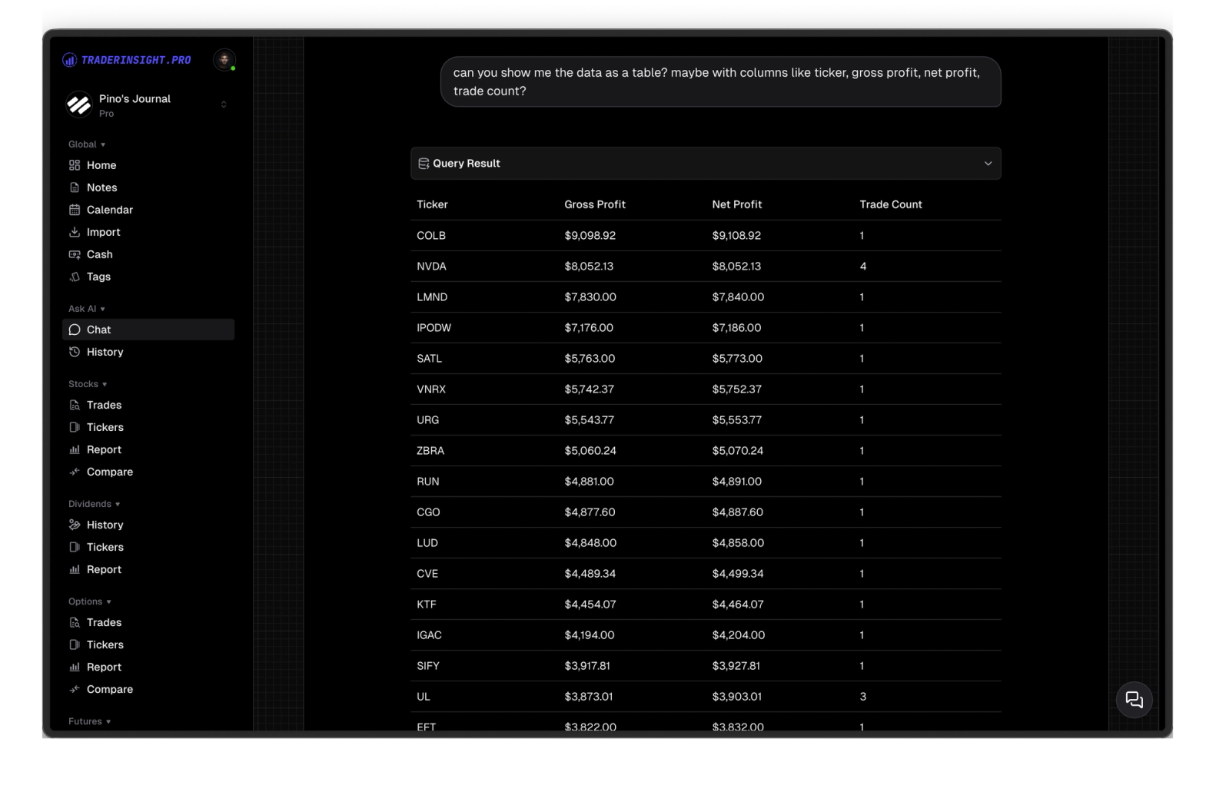Image resolution: width=1216 pixels, height=795 pixels.
Task: Open the user avatar in sidebar header
Action: point(224,60)
